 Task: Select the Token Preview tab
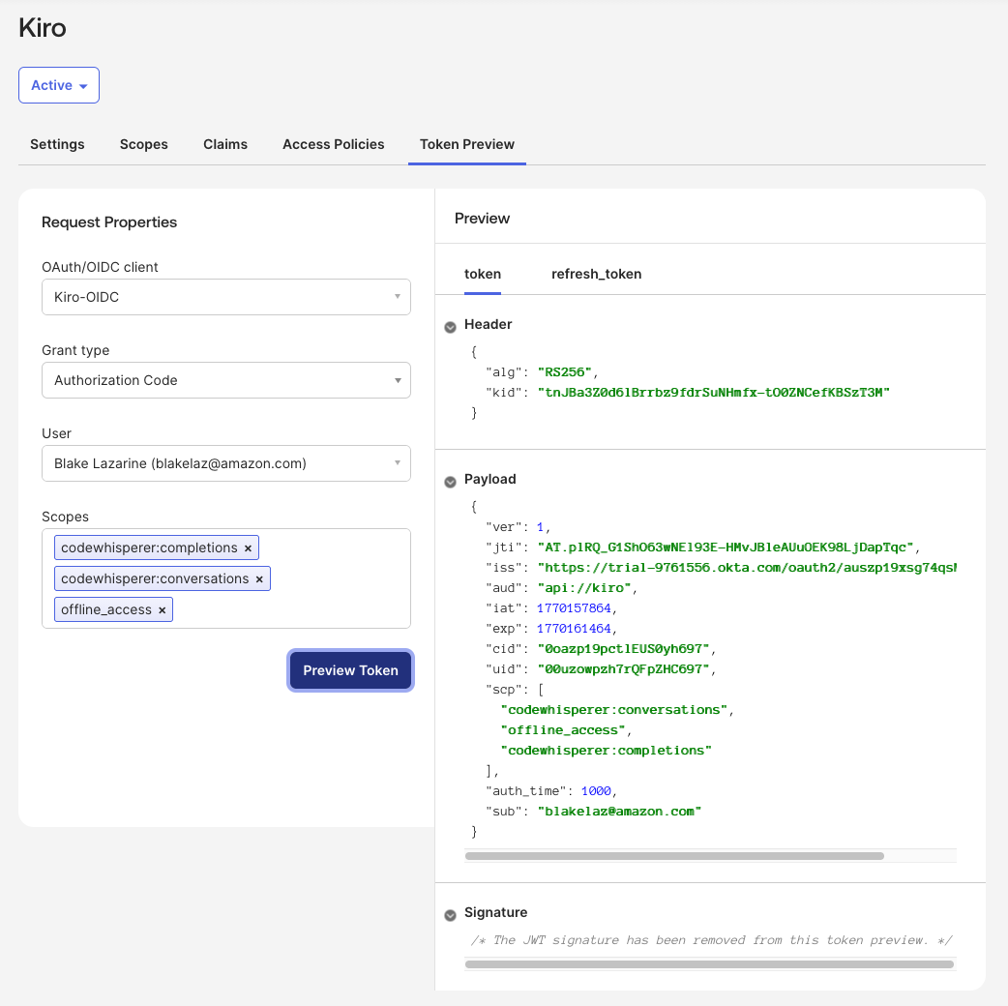click(x=467, y=144)
